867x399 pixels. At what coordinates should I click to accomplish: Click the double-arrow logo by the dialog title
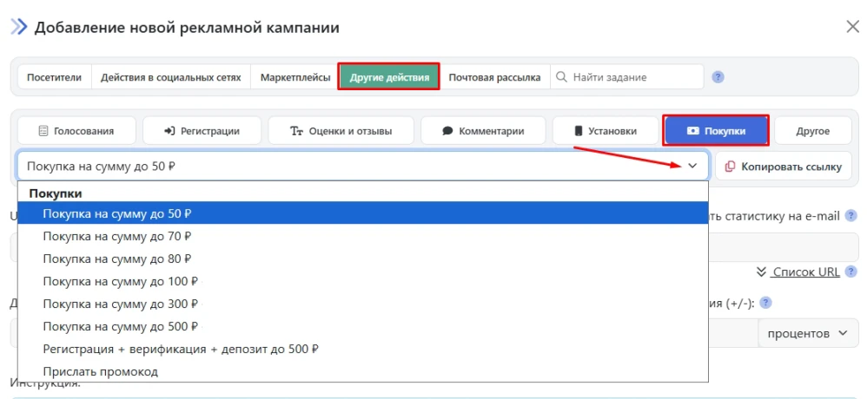19,27
